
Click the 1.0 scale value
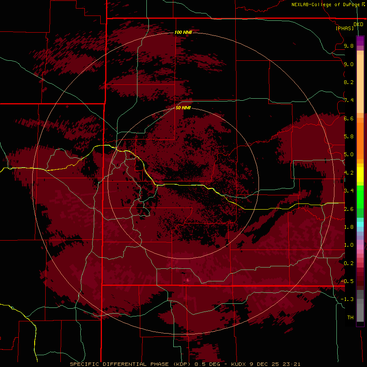pyautogui.click(x=349, y=245)
